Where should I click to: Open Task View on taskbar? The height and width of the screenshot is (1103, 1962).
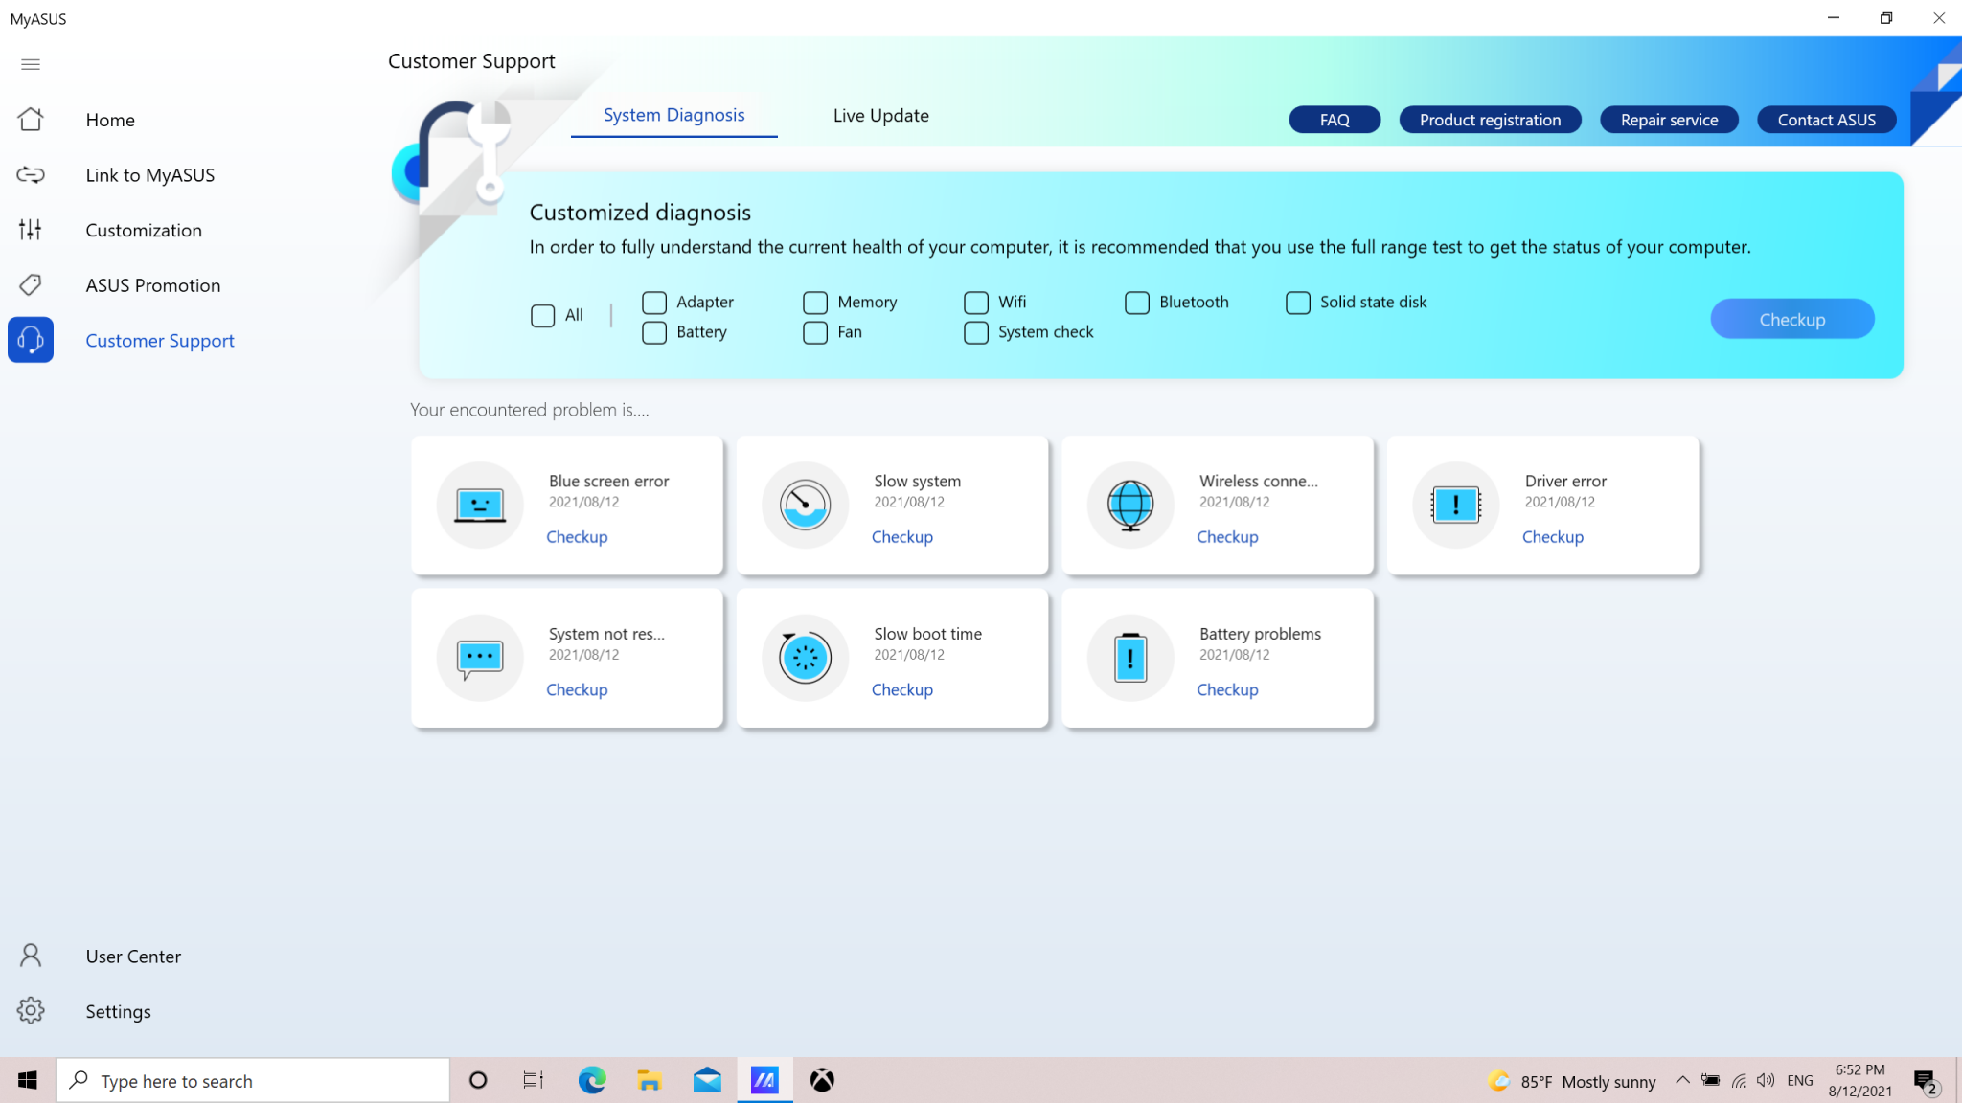(534, 1080)
